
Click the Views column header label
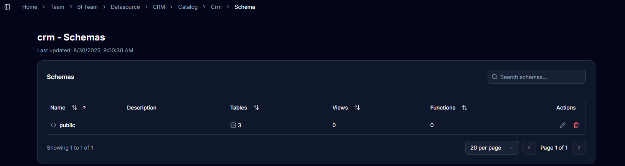coord(340,108)
